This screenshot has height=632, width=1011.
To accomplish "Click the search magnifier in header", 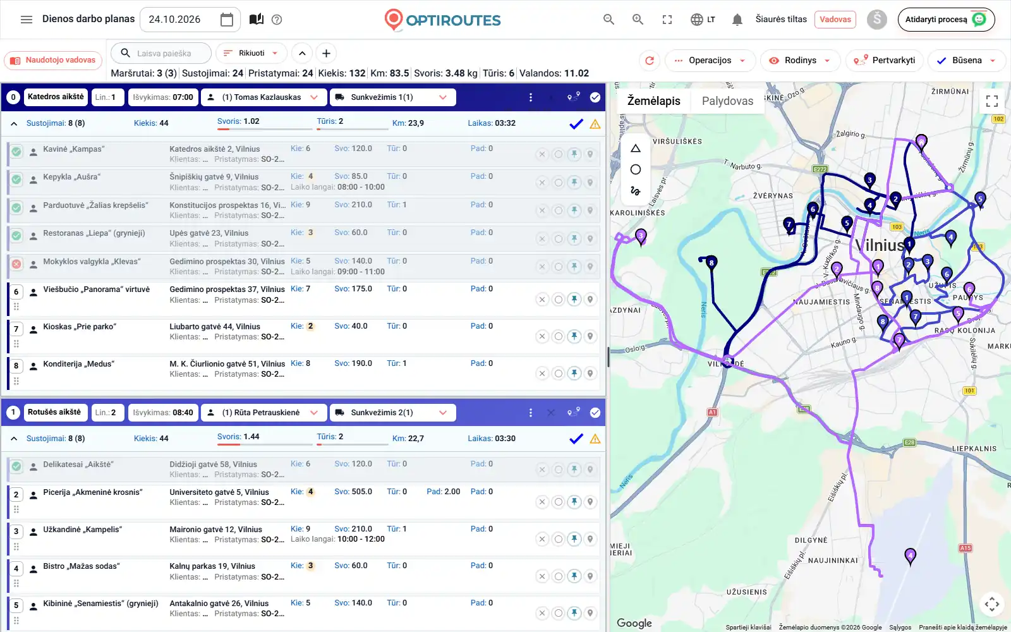I will [608, 20].
